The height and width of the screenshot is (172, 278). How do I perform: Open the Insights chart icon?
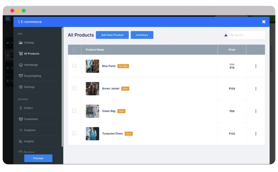(x=21, y=141)
